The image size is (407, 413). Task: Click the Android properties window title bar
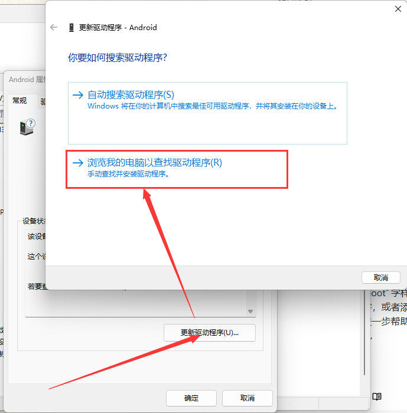pos(25,80)
